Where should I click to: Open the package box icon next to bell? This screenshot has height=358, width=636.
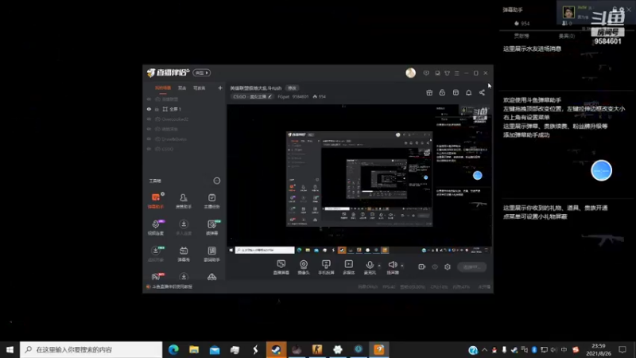(x=456, y=92)
